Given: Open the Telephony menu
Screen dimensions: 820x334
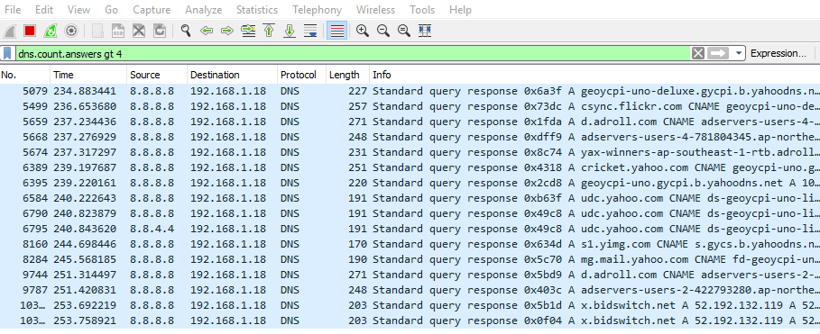Looking at the screenshot, I should pos(317,9).
